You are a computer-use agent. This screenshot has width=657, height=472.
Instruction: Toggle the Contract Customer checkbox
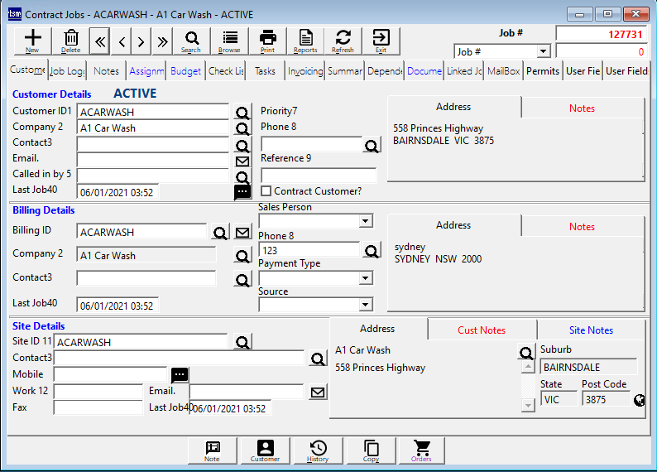click(x=266, y=191)
